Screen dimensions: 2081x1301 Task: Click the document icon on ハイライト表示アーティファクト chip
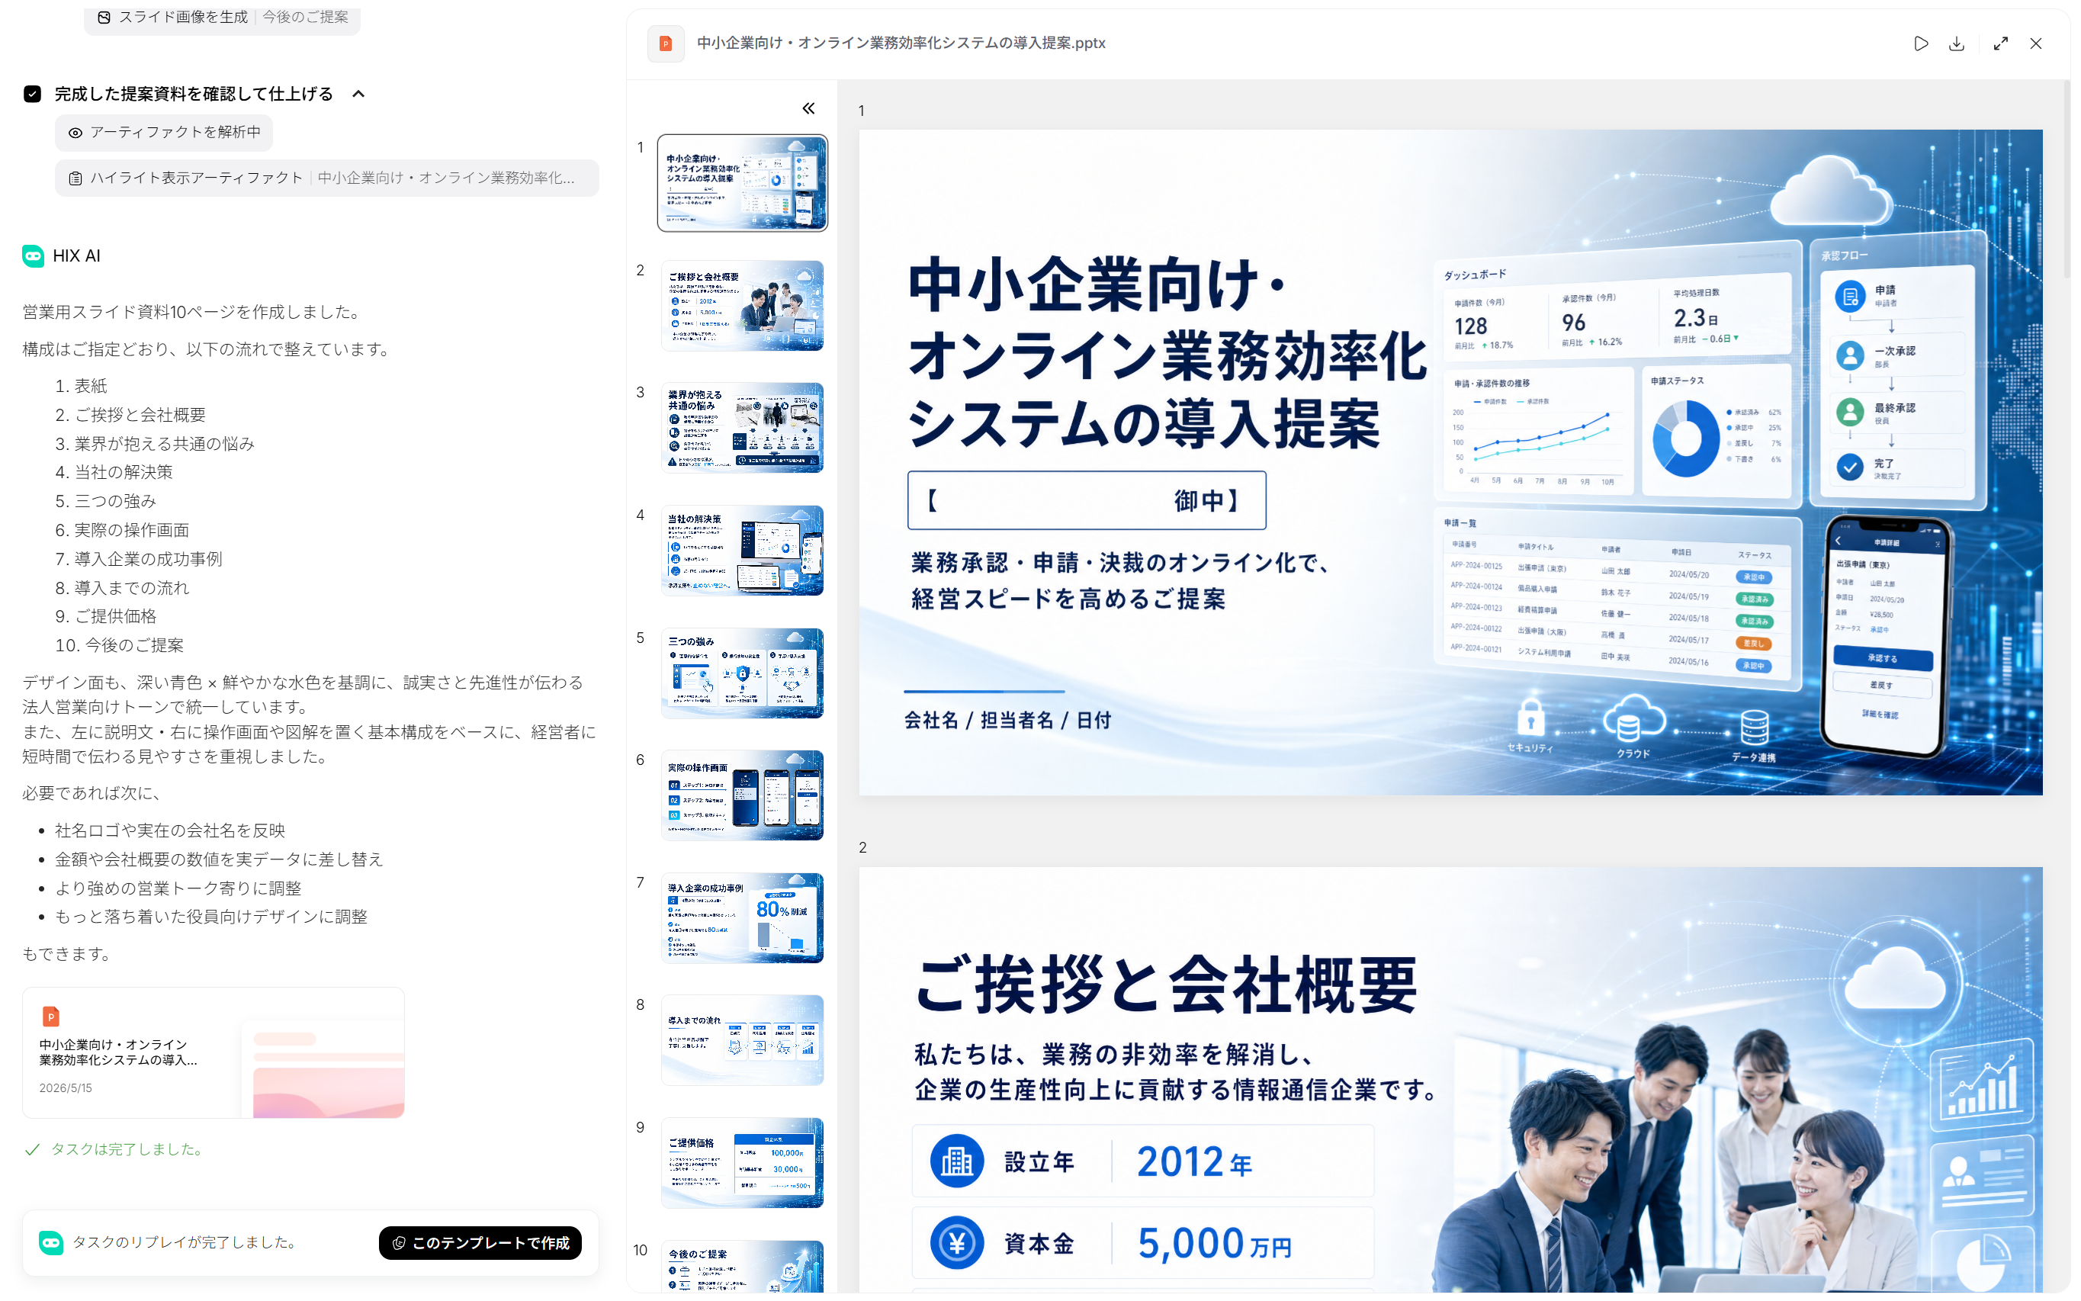click(x=75, y=178)
